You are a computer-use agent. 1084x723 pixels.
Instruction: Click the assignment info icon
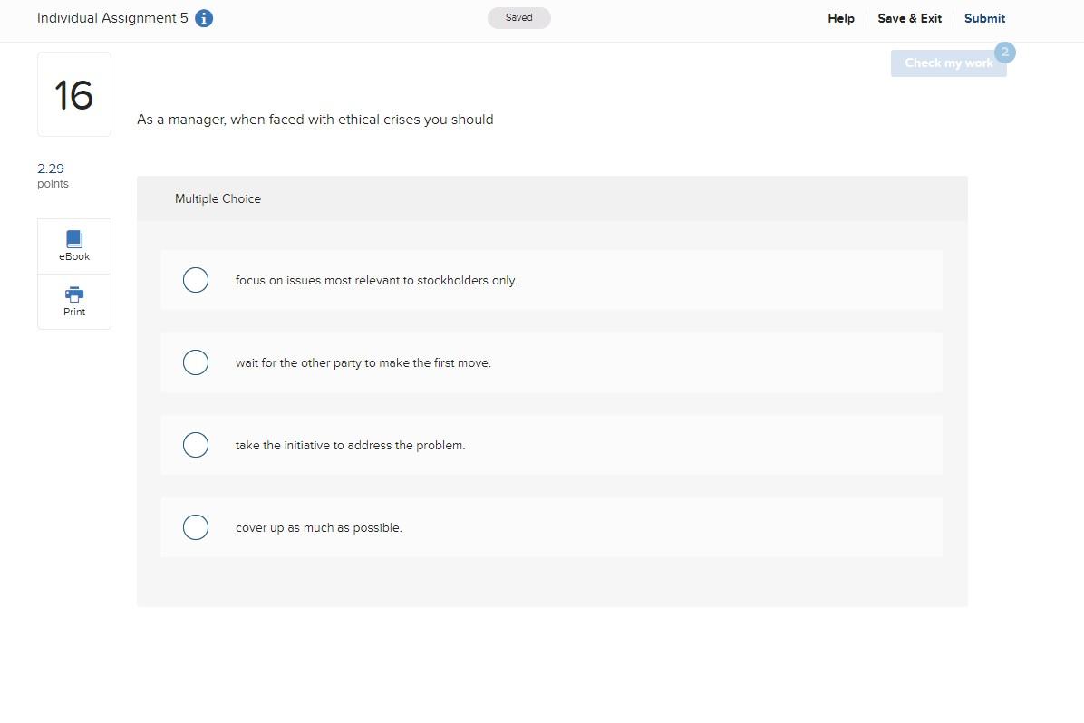pos(204,19)
